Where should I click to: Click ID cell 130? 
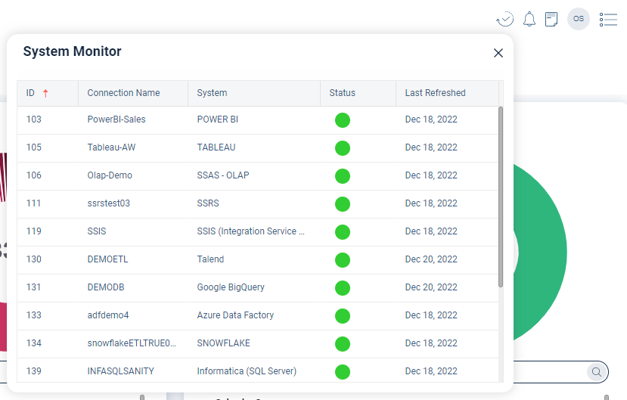point(34,259)
